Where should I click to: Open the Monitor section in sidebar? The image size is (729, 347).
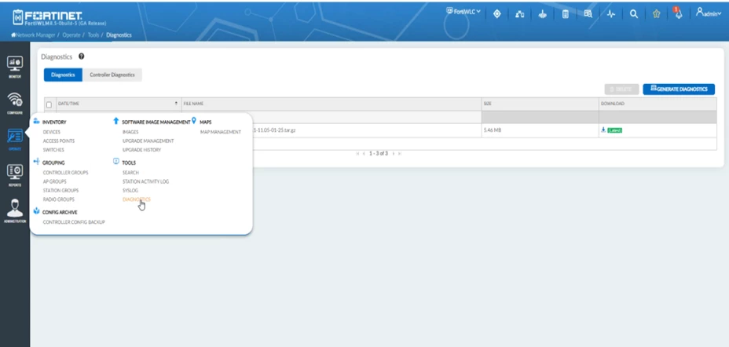pyautogui.click(x=14, y=67)
